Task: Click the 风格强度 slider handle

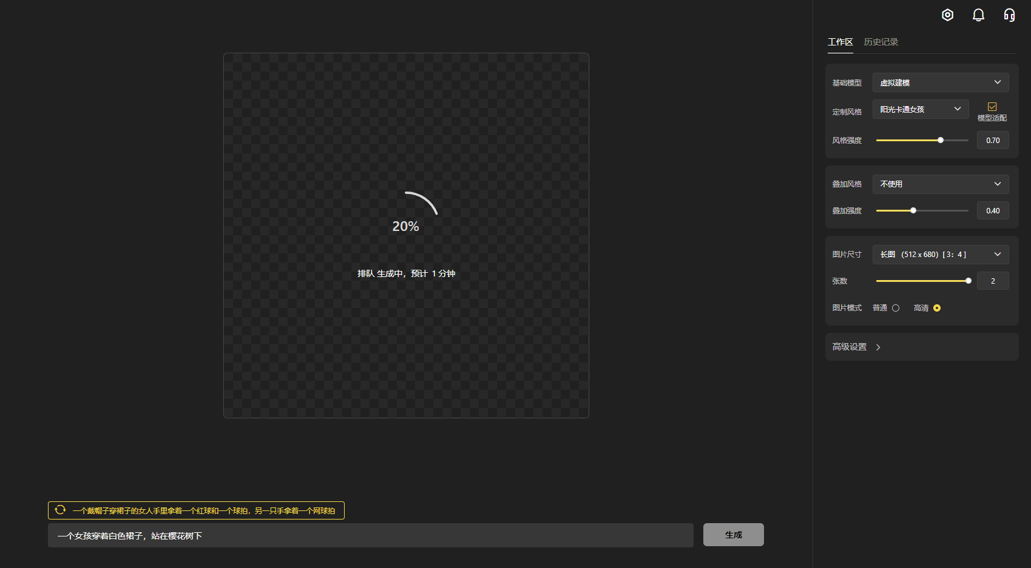Action: 941,140
